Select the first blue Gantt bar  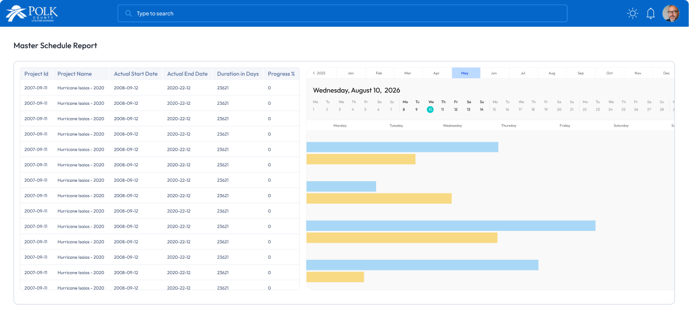point(402,147)
